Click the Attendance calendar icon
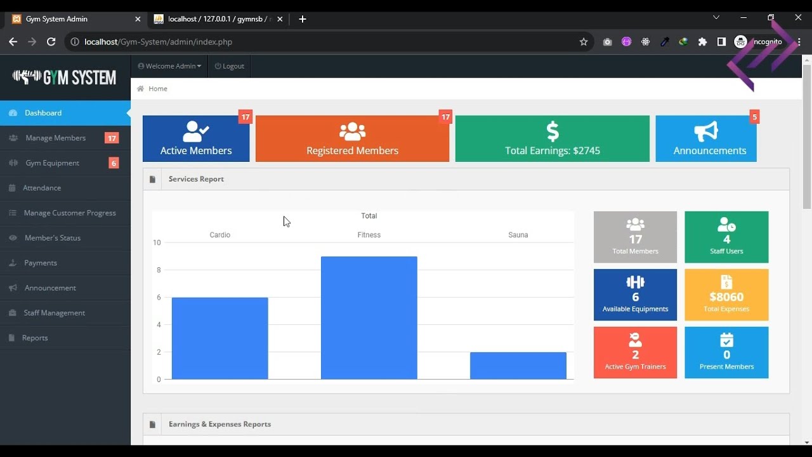Image resolution: width=812 pixels, height=457 pixels. pos(12,188)
